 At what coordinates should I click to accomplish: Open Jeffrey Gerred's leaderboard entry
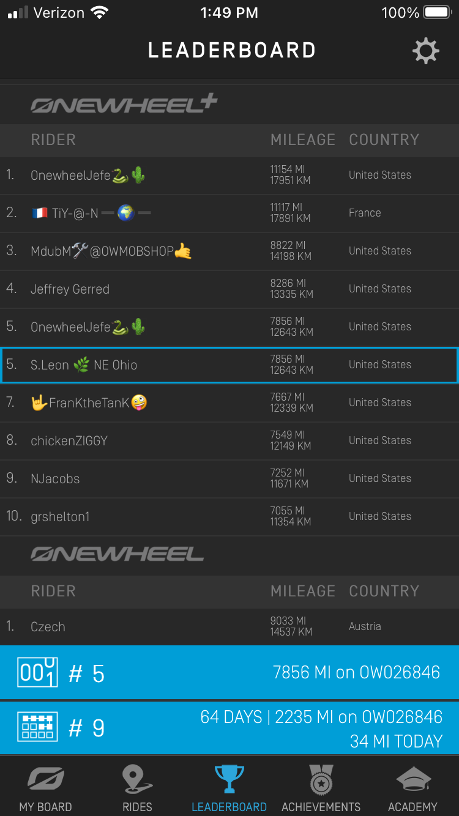(x=70, y=289)
